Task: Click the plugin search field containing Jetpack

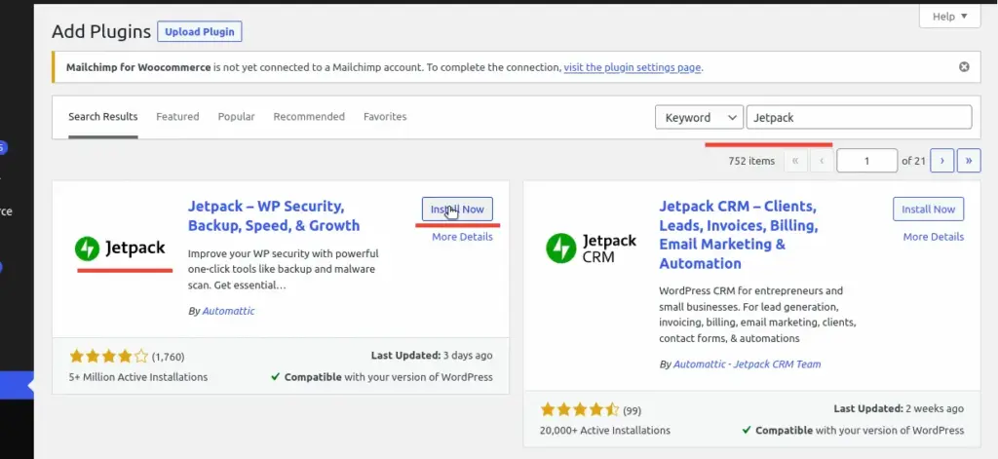Action: pos(859,117)
